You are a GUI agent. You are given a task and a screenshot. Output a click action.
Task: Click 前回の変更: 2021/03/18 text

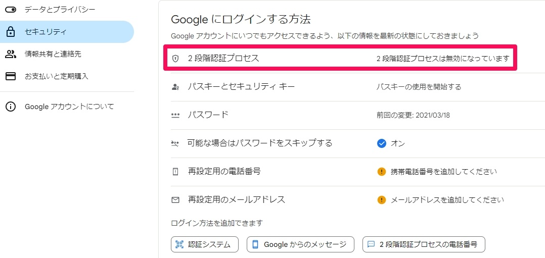click(x=413, y=115)
